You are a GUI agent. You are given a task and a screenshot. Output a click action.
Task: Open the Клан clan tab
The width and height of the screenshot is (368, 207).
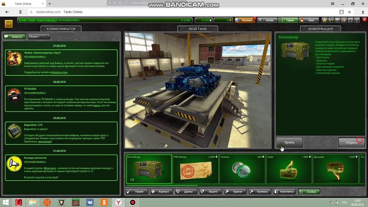tap(309, 20)
